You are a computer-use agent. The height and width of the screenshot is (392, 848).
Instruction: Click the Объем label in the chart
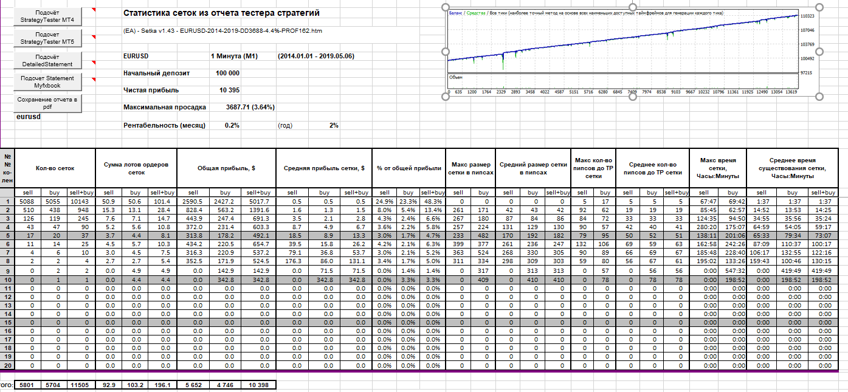(x=456, y=77)
